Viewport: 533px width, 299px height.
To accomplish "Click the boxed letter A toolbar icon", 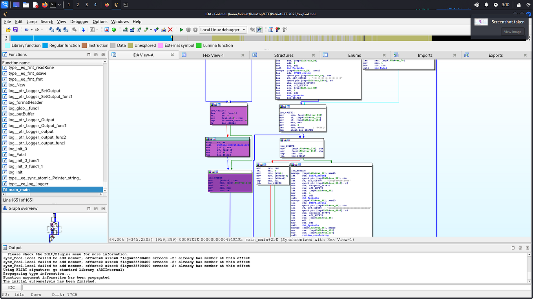I will pos(92,30).
